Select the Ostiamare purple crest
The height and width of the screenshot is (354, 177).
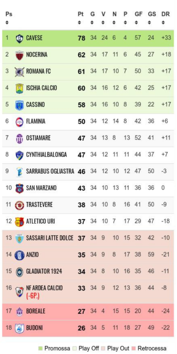click(19, 138)
